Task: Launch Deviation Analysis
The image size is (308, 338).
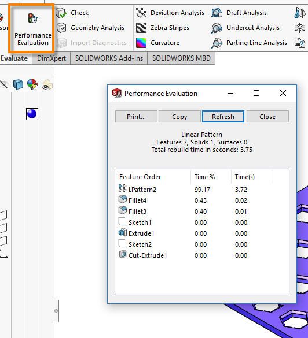Action: point(170,13)
